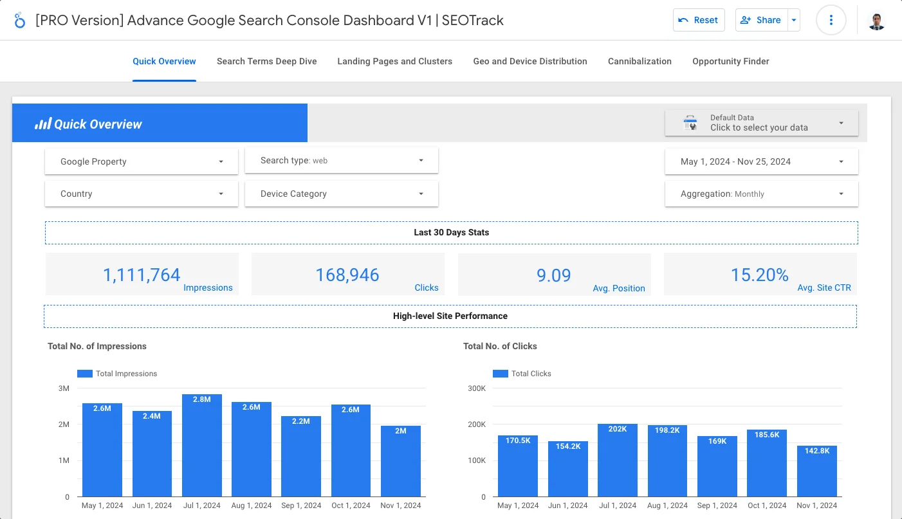Click the Default Data briefcase icon

690,122
